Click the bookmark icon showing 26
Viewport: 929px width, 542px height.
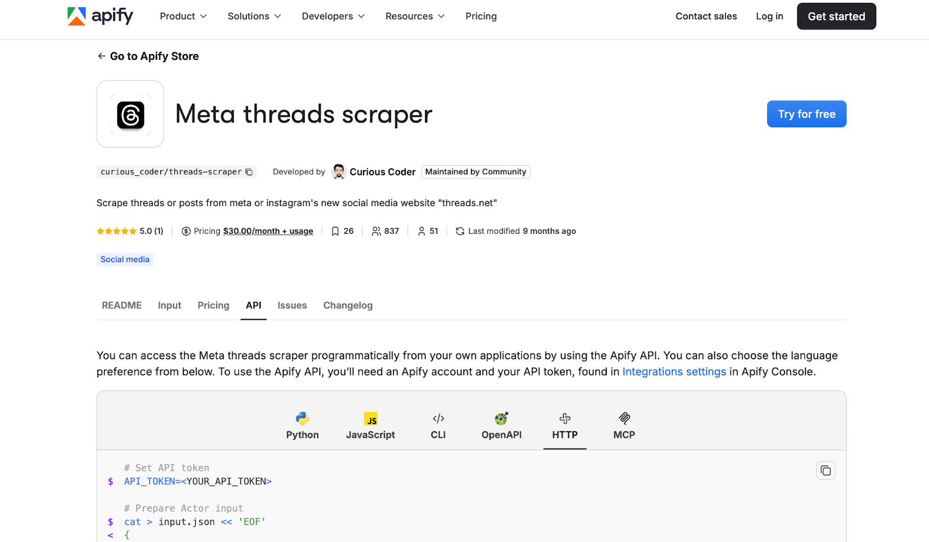coord(335,231)
